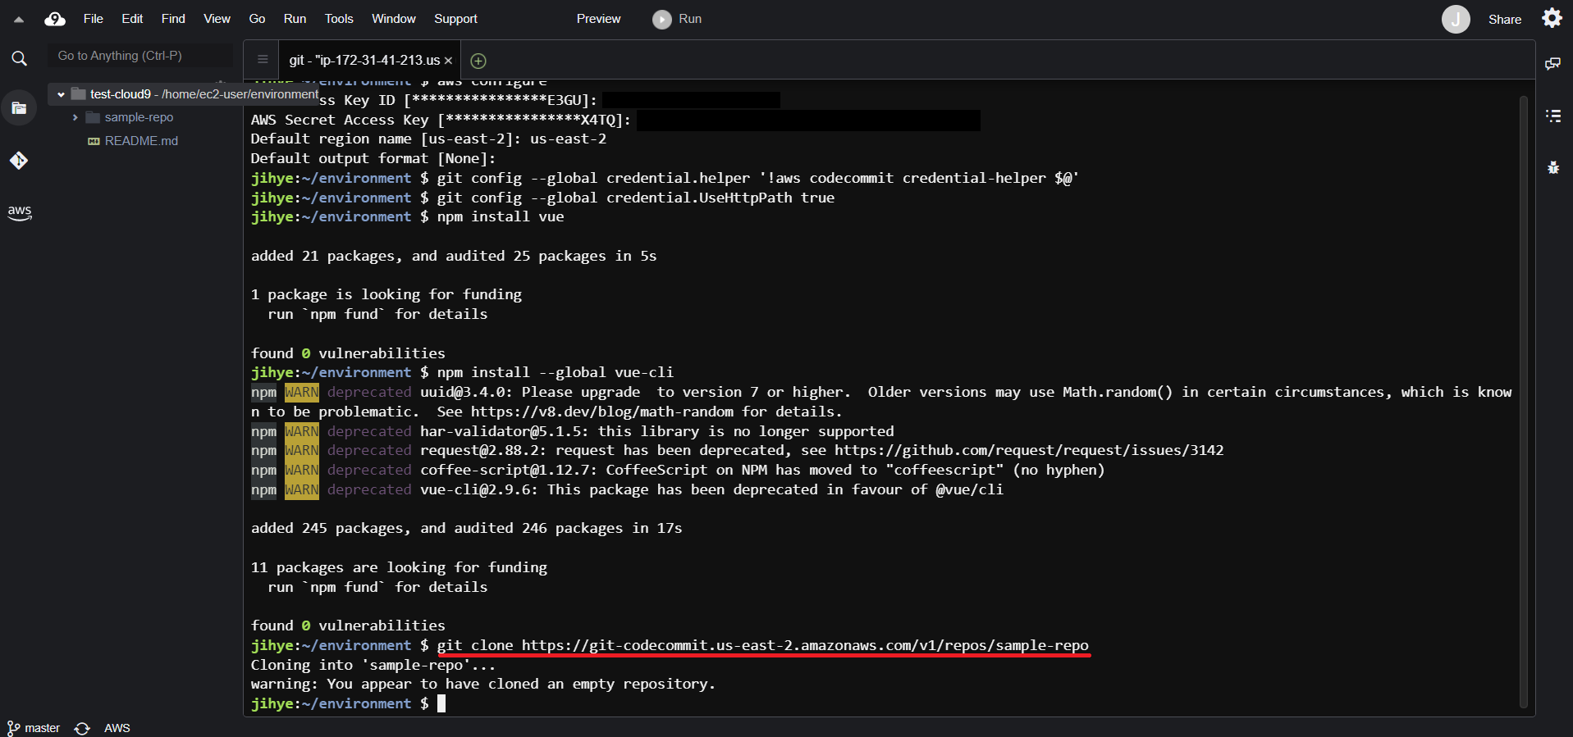
Task: Click the master branch indicator
Action: tap(34, 728)
